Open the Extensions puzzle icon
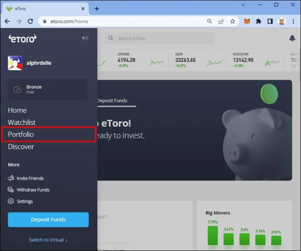Screen dimensions: 301x251 click(258, 21)
